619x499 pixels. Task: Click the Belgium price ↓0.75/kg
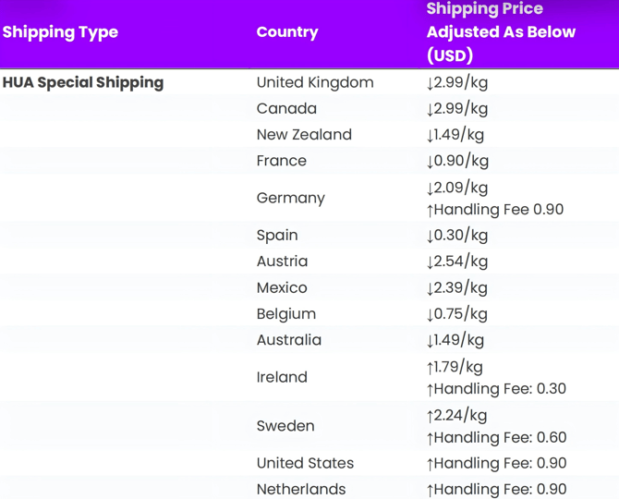456,314
